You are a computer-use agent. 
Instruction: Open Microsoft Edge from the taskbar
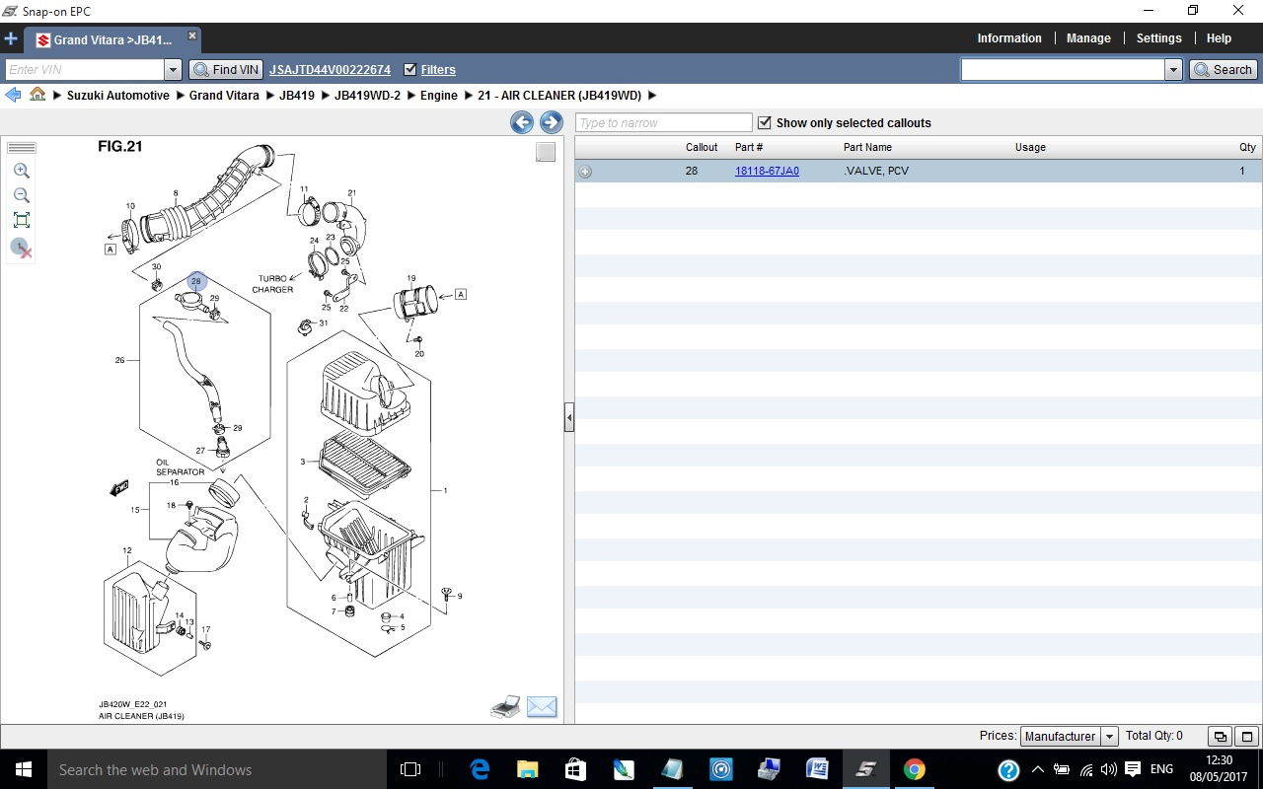[481, 769]
